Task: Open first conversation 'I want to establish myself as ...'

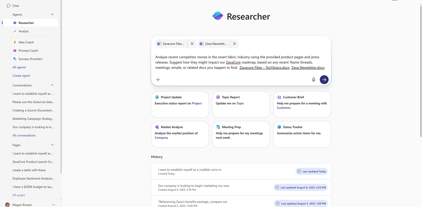Action: (x=33, y=94)
